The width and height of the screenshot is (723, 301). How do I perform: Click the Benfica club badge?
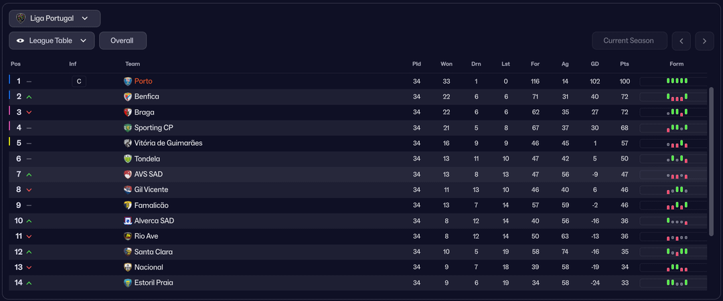(x=129, y=97)
